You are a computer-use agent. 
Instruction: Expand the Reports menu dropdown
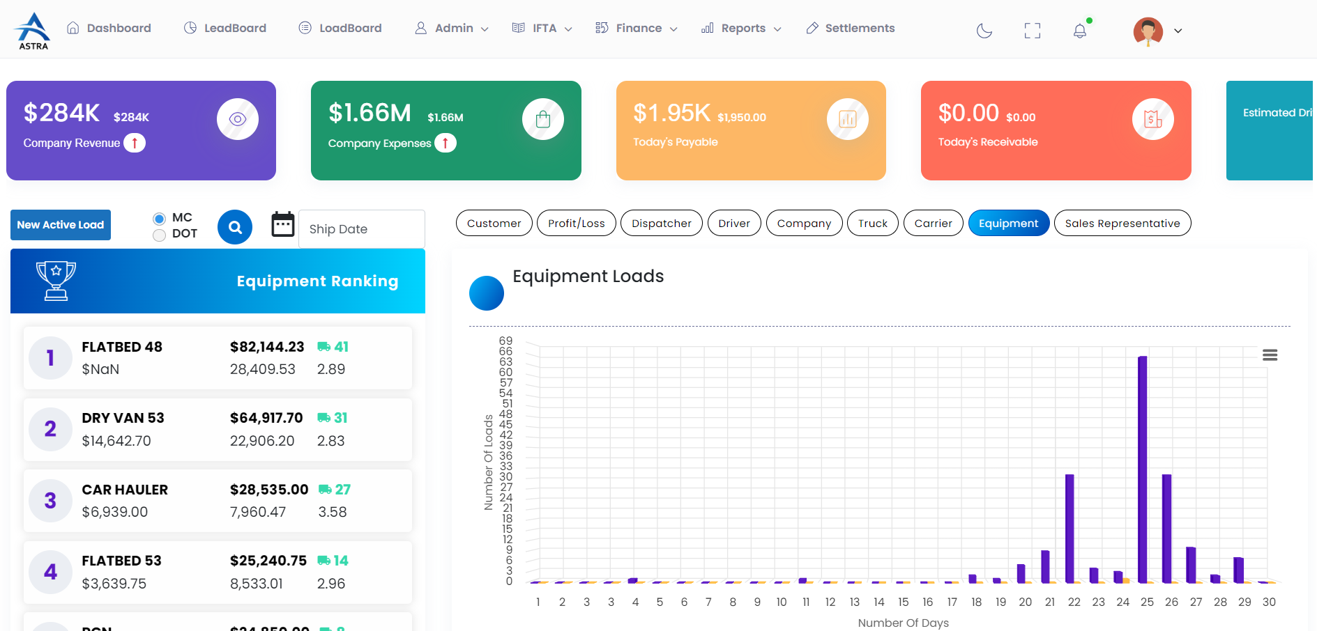741,28
